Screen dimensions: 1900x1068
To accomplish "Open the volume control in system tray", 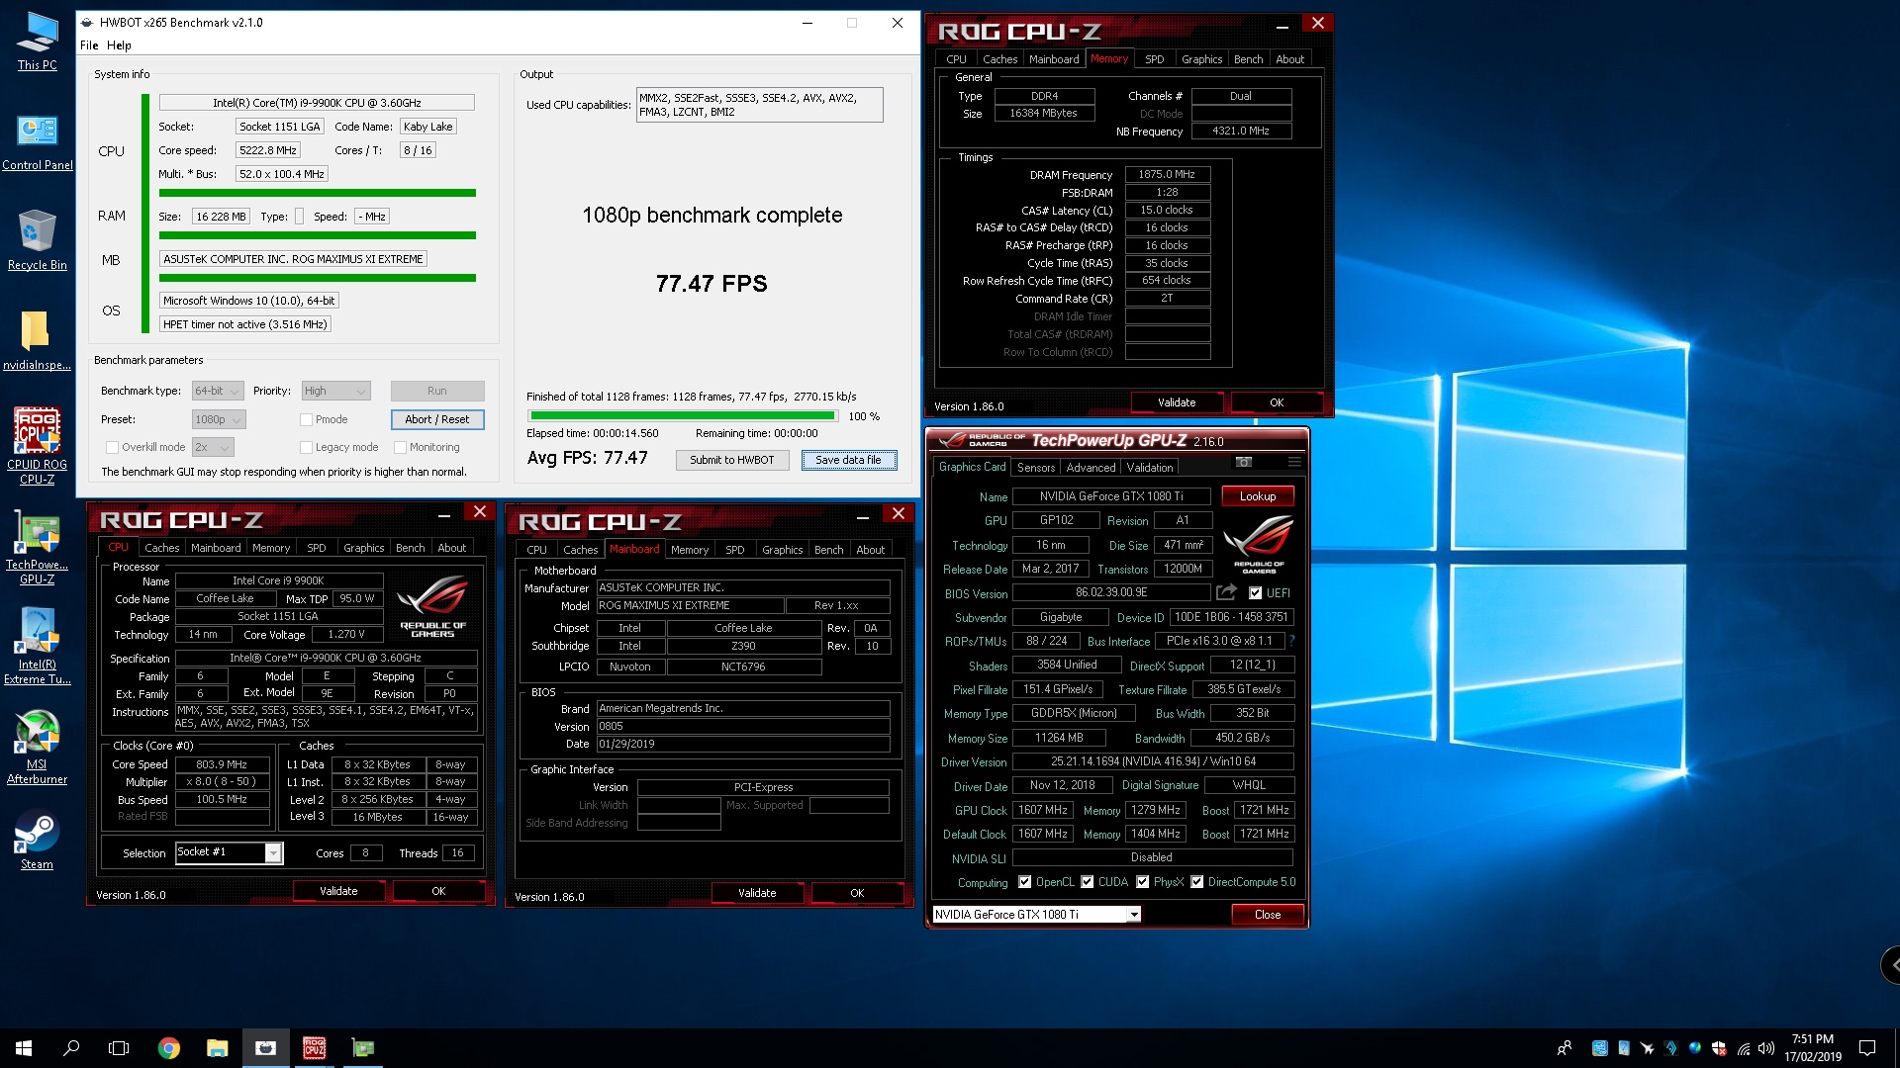I will click(1766, 1048).
